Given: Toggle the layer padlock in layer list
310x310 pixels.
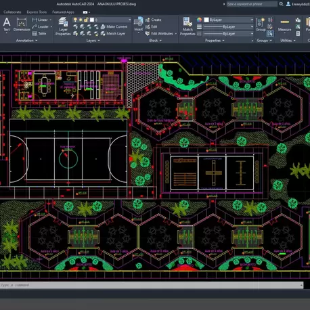Looking at the screenshot, I should pos(86,20).
